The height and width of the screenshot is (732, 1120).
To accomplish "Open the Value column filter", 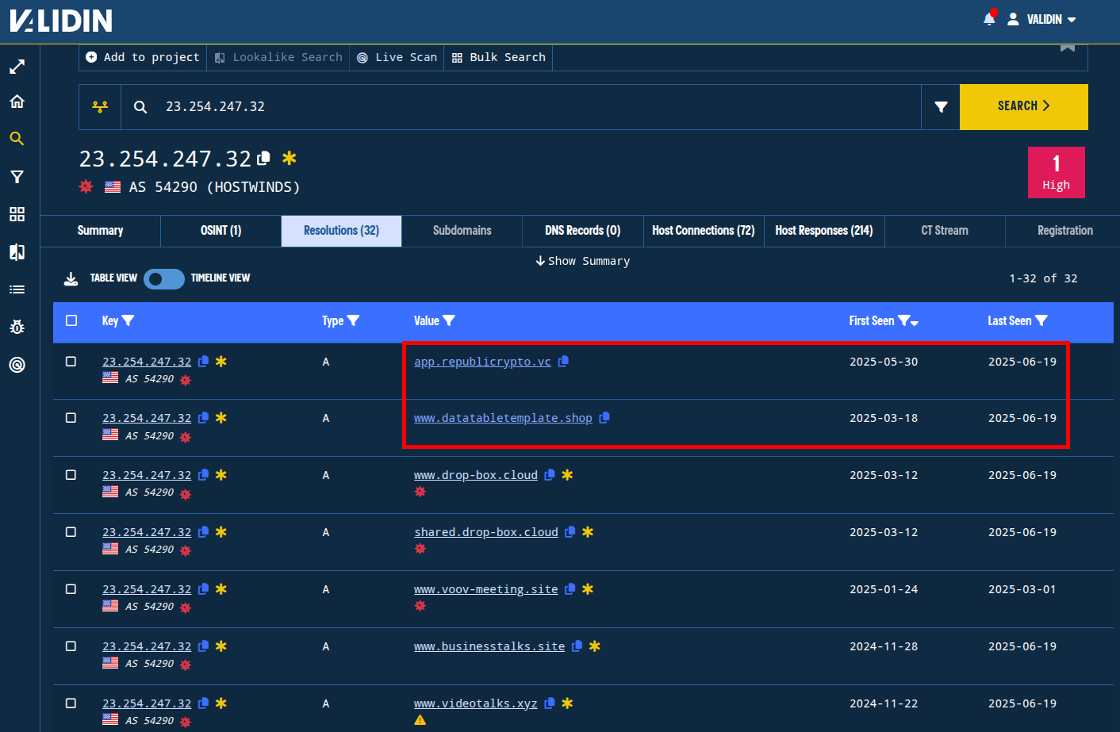I will point(449,320).
